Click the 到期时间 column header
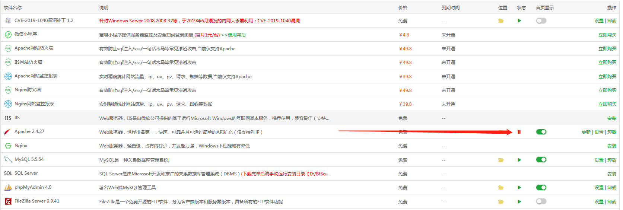The height and width of the screenshot is (210, 623). (x=451, y=8)
